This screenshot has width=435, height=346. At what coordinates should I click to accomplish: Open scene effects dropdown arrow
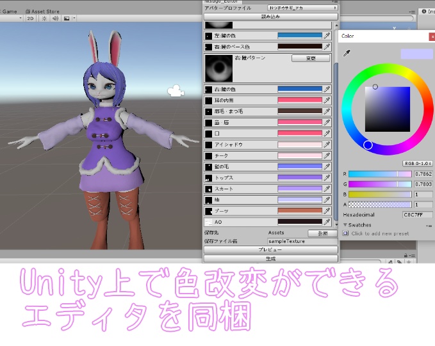[74, 19]
